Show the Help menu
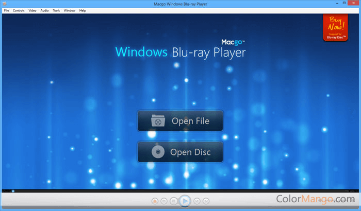Viewport: 361px width, 211px height. [x=83, y=10]
